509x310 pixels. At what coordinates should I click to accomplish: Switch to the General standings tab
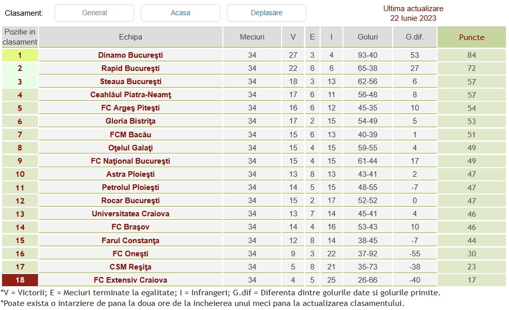click(x=94, y=13)
